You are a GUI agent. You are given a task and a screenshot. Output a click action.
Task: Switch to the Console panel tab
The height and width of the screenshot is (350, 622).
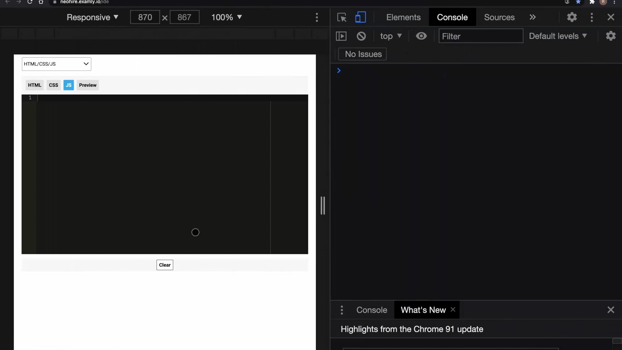(x=452, y=17)
